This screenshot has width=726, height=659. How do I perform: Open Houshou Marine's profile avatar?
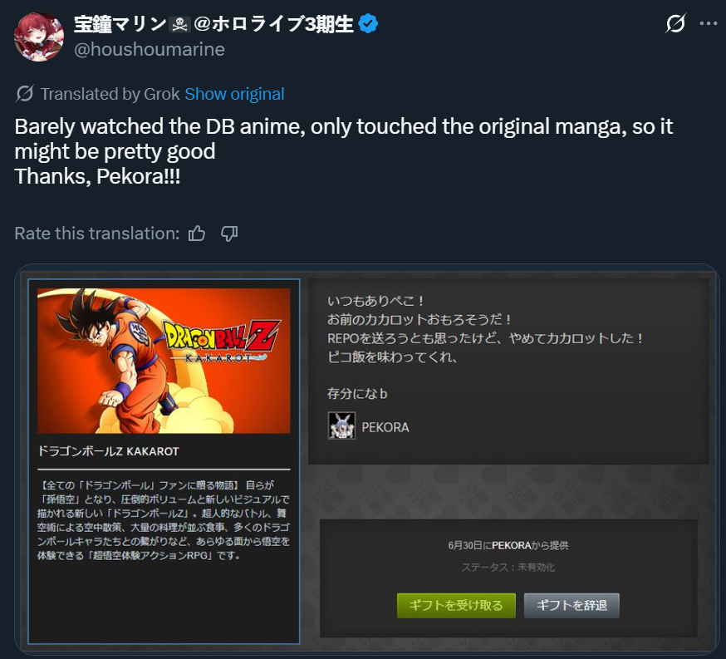pyautogui.click(x=39, y=37)
